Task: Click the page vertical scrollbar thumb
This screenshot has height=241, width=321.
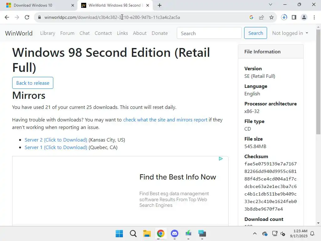Action: tap(318, 82)
